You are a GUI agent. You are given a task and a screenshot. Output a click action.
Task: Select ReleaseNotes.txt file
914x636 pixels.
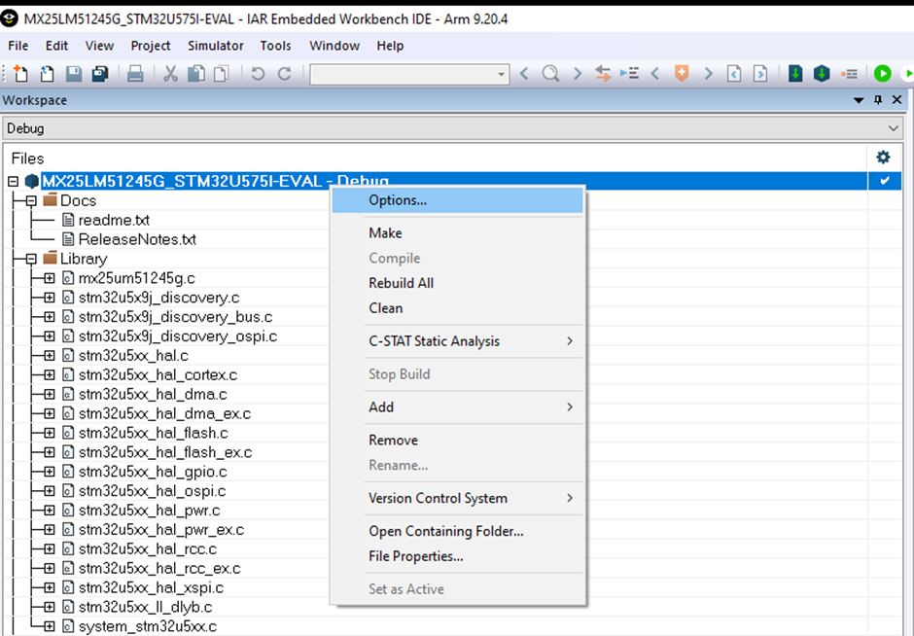[x=137, y=239]
